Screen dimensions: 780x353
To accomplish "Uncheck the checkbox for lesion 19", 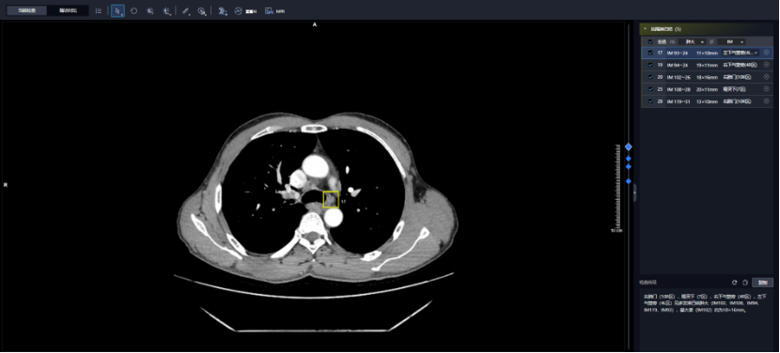I will [650, 65].
